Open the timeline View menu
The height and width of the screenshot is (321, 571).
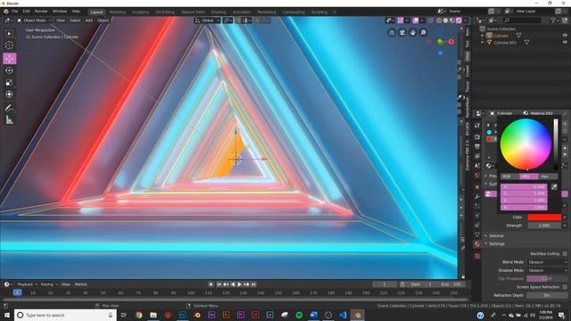coord(65,284)
